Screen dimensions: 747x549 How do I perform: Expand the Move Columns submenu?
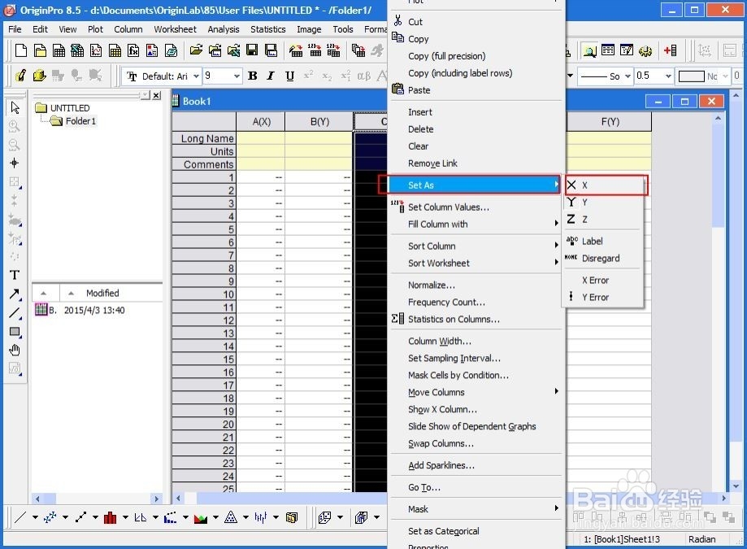click(476, 392)
